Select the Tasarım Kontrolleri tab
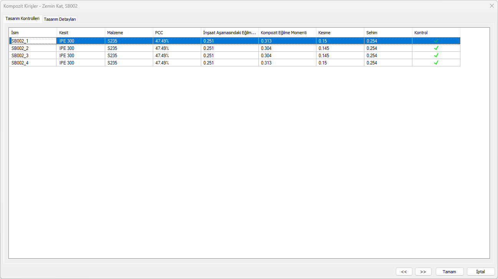 (22, 19)
